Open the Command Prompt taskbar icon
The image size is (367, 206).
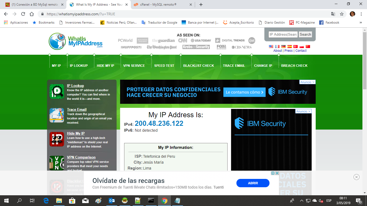(151, 200)
